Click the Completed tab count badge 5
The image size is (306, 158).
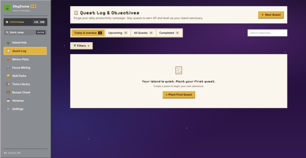tap(177, 33)
